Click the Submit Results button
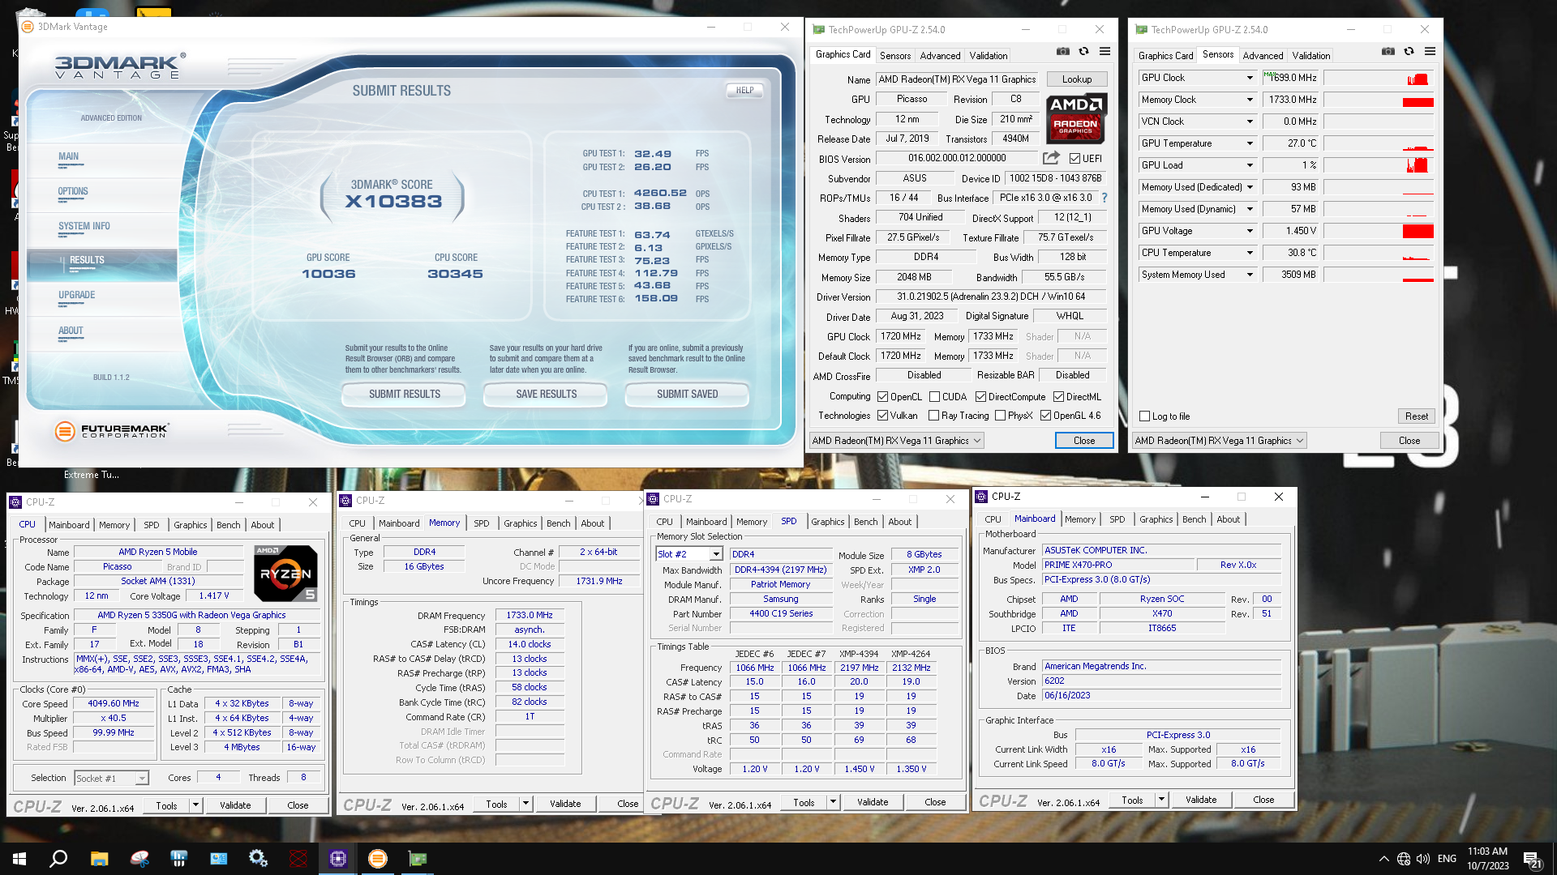Screen dimensions: 1557x875 pos(404,395)
